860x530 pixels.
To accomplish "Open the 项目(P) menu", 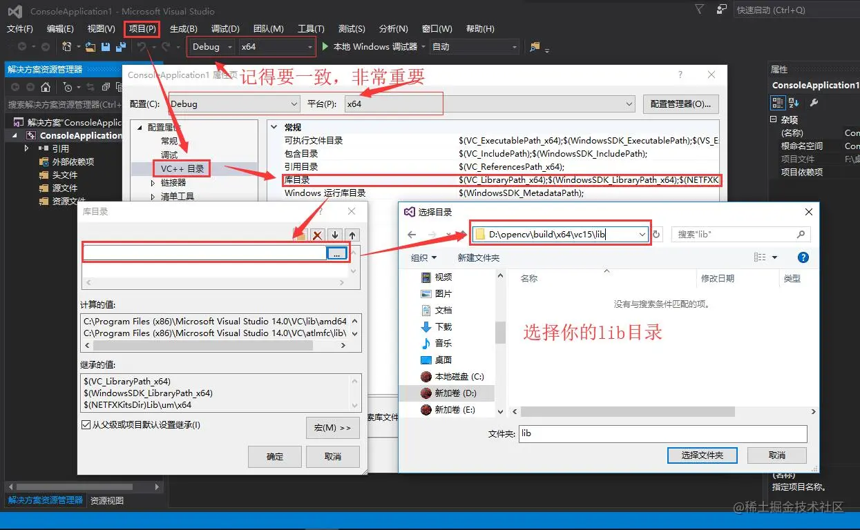I will pyautogui.click(x=141, y=28).
